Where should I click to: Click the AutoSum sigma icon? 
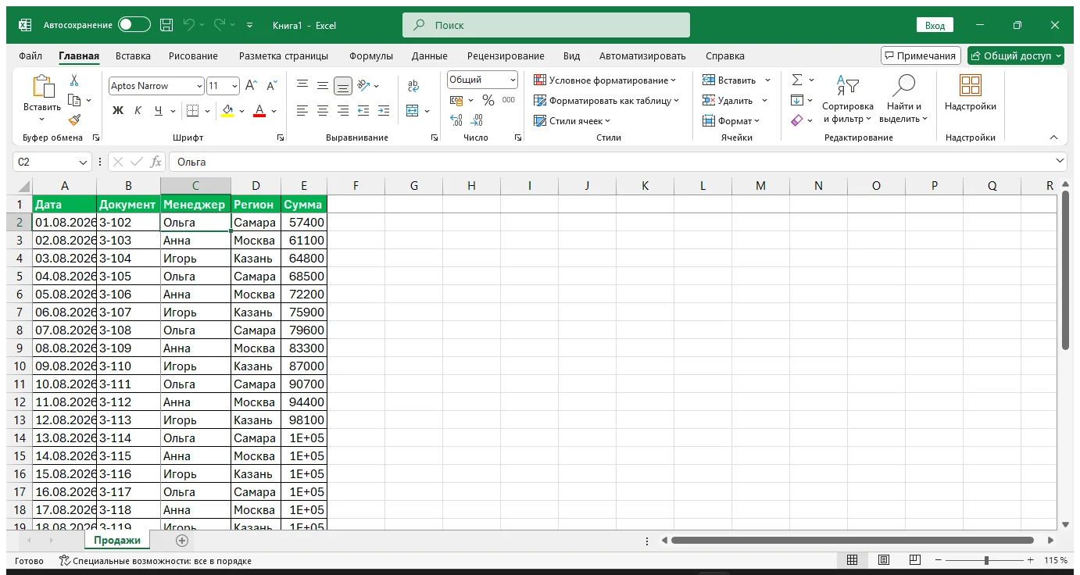point(797,80)
